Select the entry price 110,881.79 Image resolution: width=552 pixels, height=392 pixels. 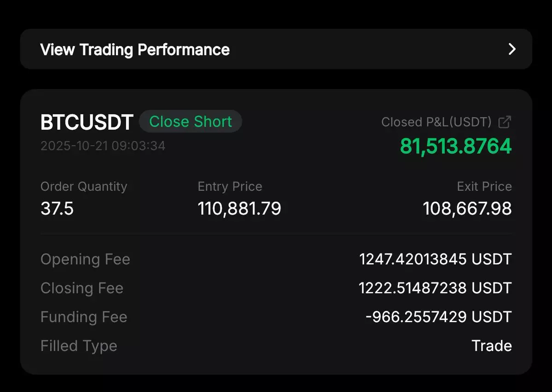[239, 208]
